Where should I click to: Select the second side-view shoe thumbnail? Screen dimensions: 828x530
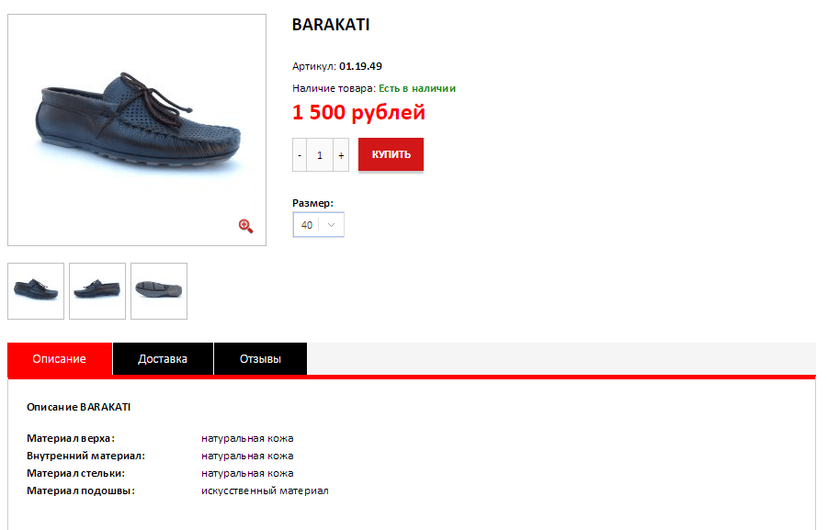click(x=97, y=291)
